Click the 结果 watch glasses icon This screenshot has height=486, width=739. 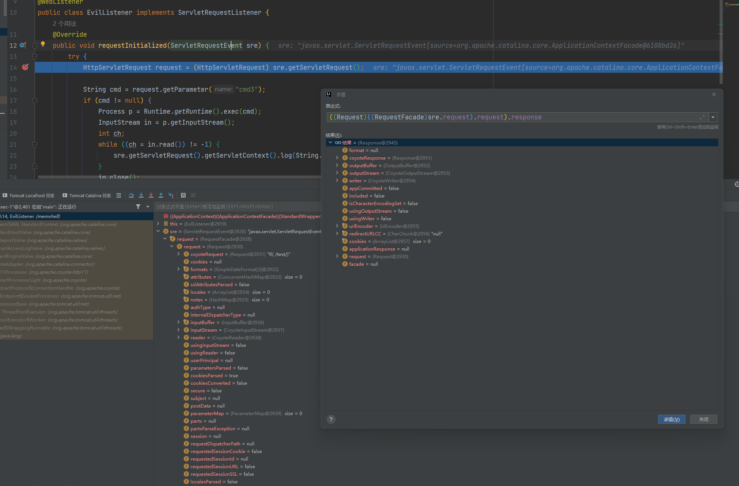point(338,143)
